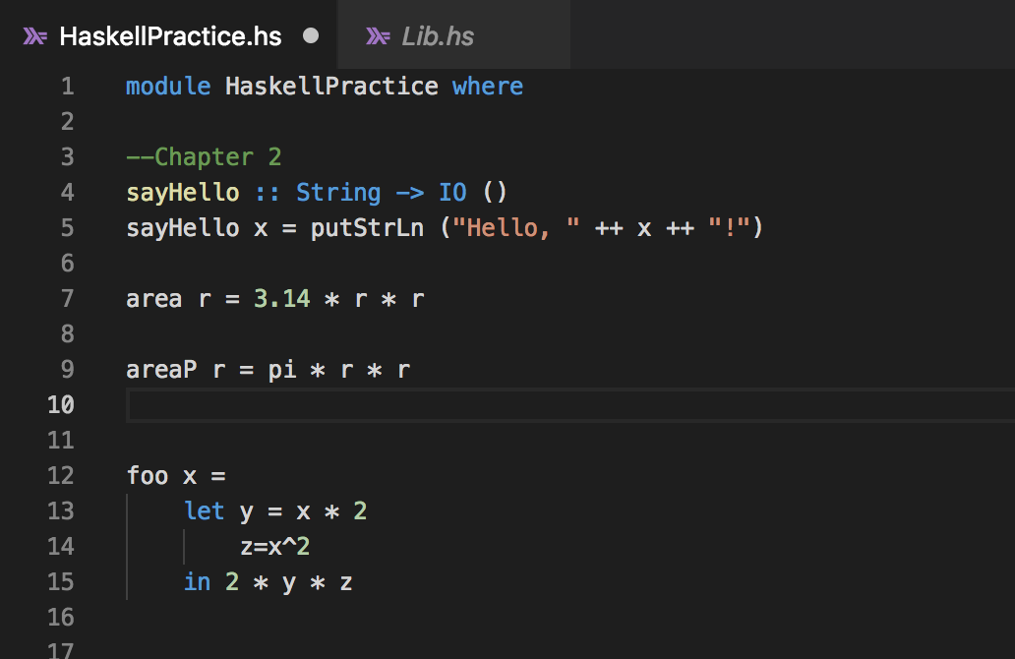The image size is (1015, 659).
Task: Click the "module" keyword on line 1
Action: click(168, 87)
